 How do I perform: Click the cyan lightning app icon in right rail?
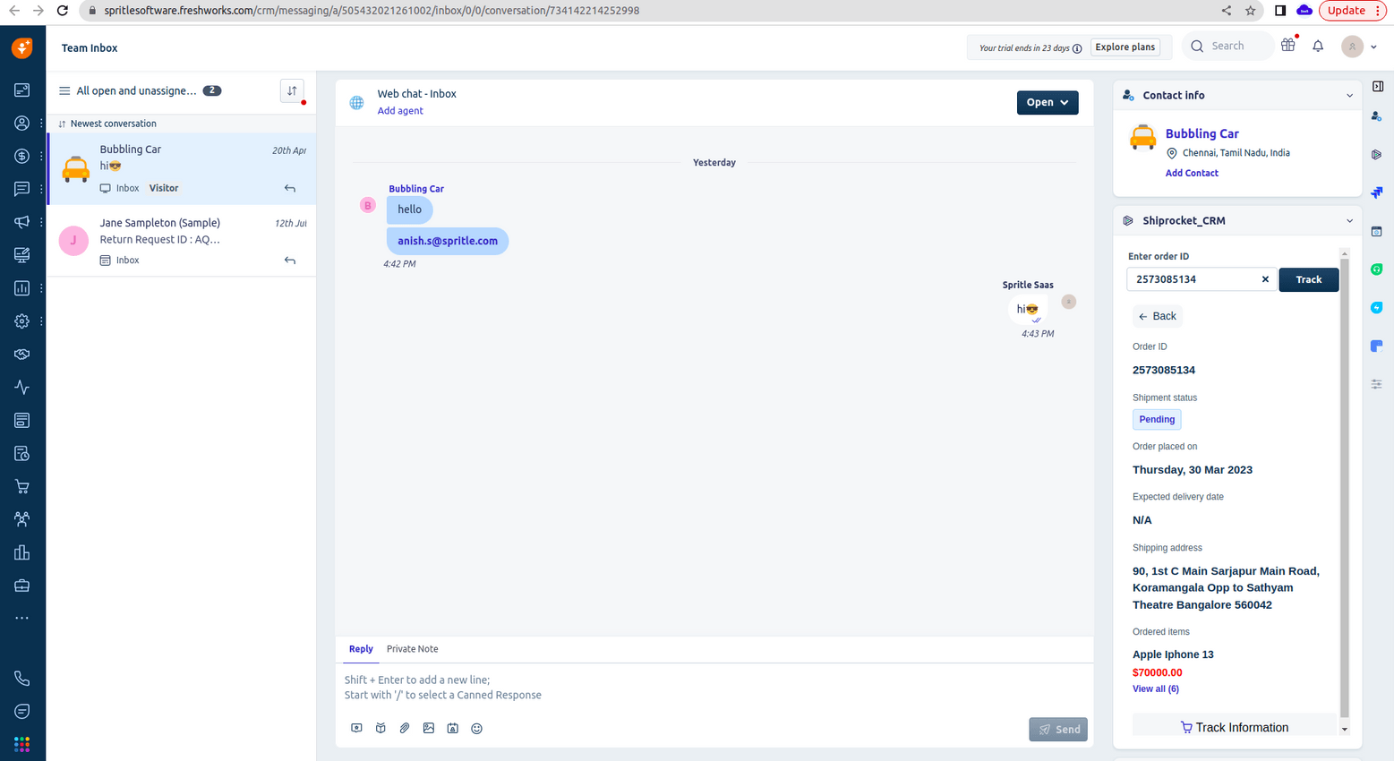click(1377, 308)
